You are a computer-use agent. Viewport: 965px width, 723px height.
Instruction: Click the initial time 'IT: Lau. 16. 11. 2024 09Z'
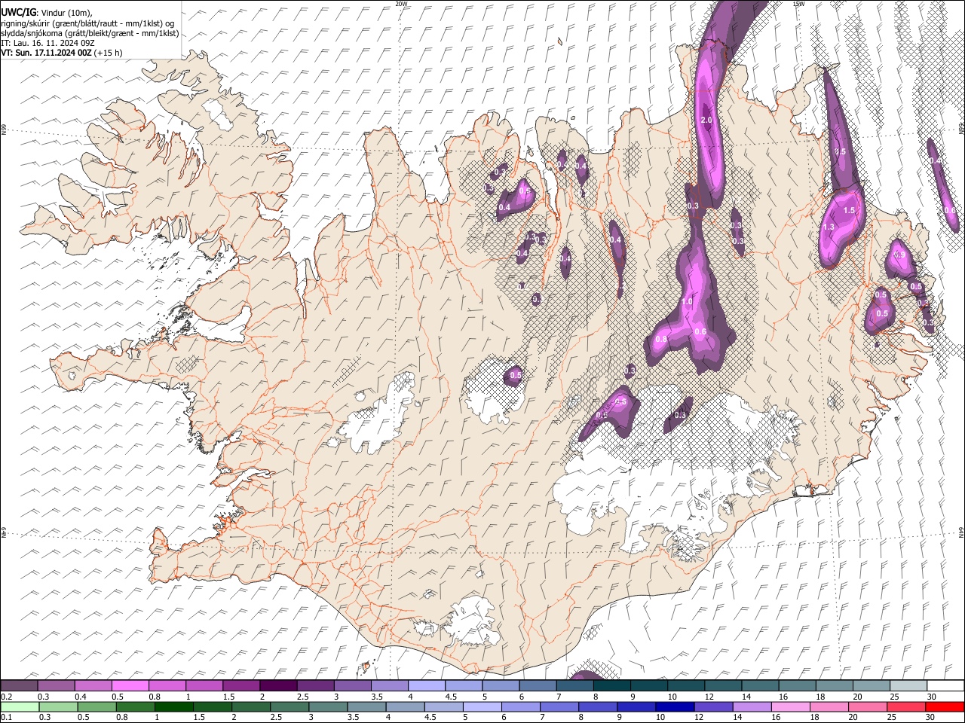pyautogui.click(x=47, y=43)
